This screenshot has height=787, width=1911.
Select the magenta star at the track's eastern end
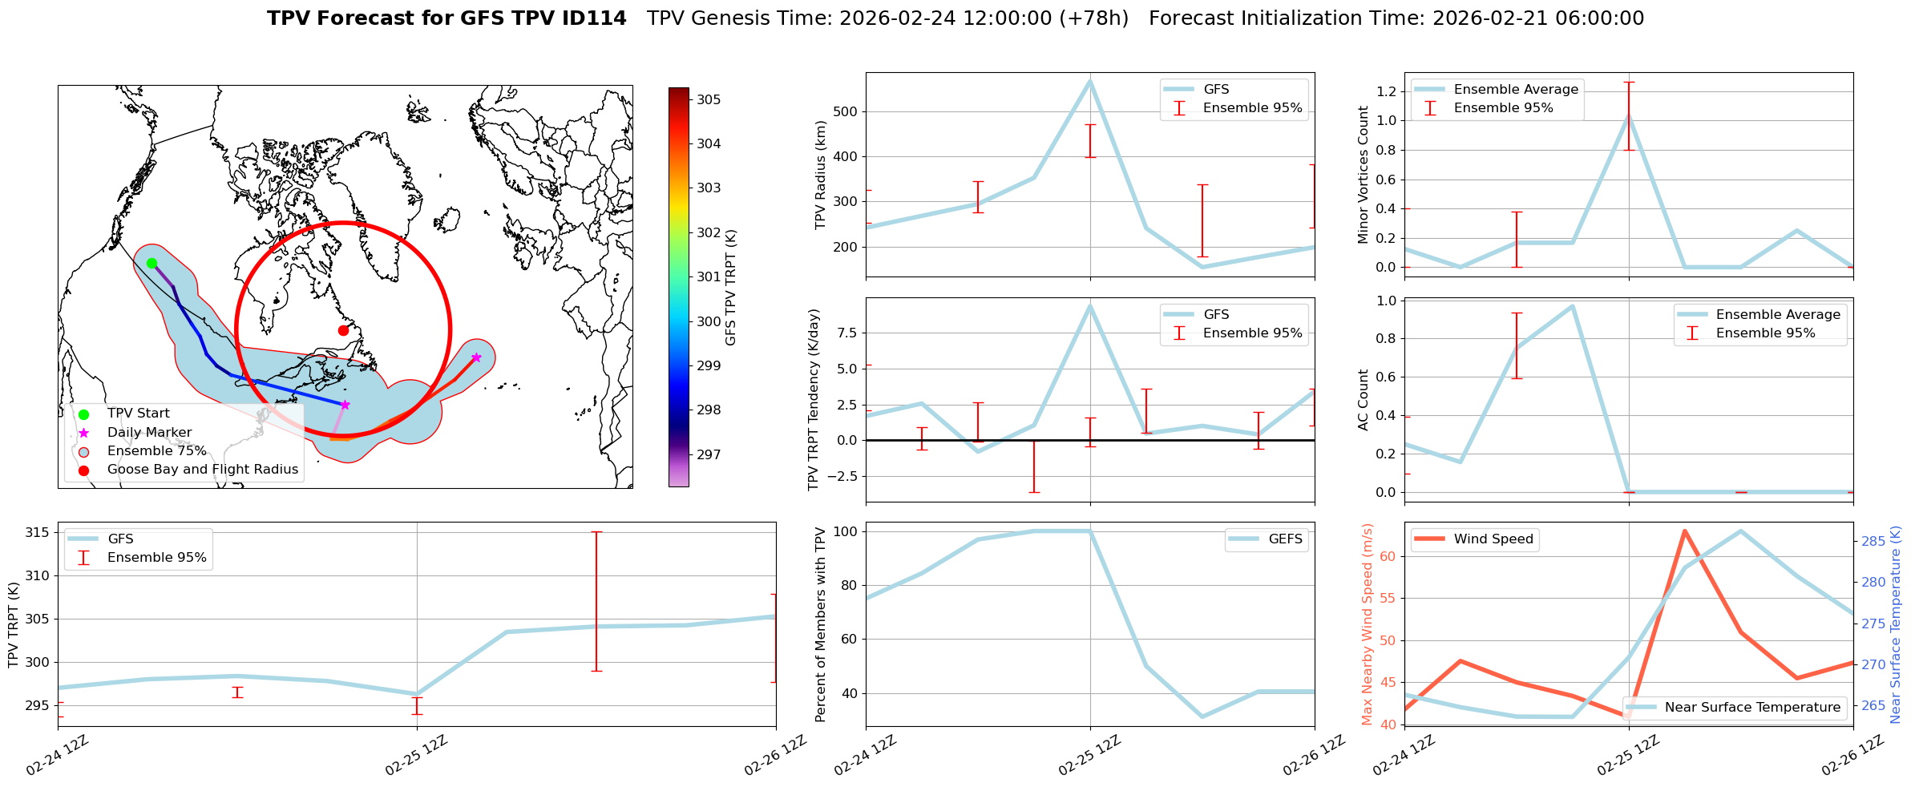tap(476, 357)
